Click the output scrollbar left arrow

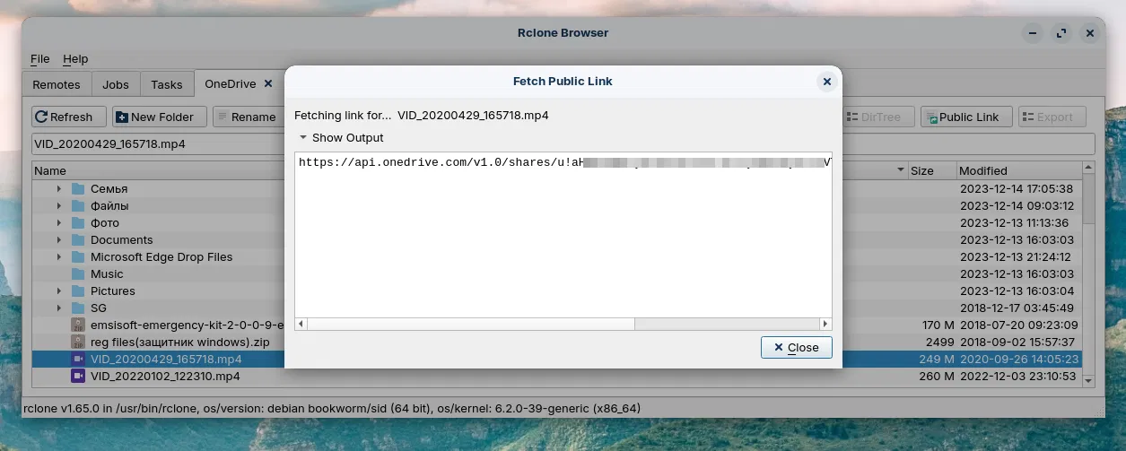[301, 324]
